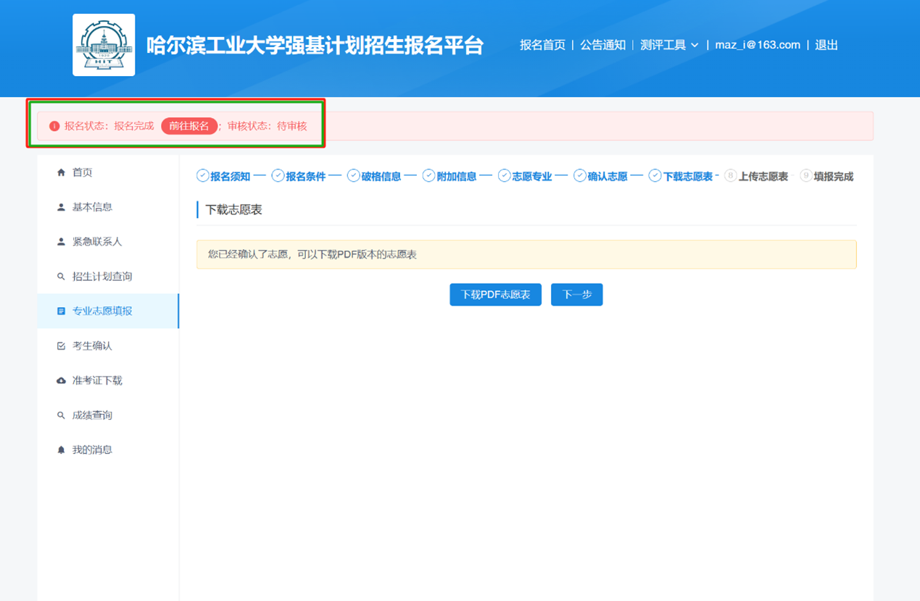
Task: Jump to the 报名条件 step label
Action: tap(306, 177)
